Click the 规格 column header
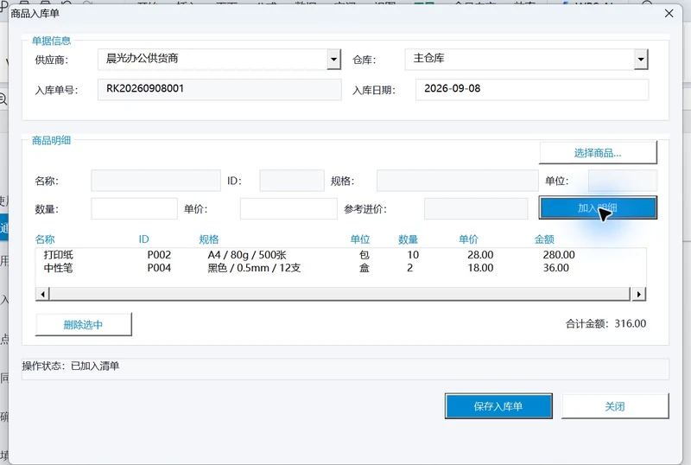The image size is (691, 465). tap(208, 239)
